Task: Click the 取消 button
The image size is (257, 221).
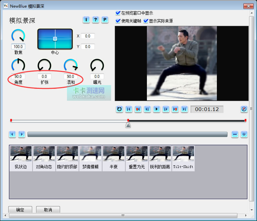Action: [x=48, y=210]
